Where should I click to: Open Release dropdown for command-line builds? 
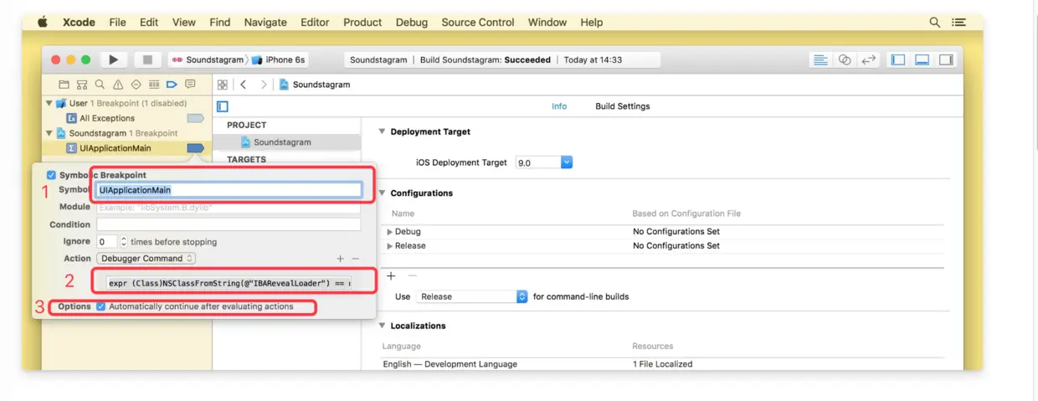(472, 296)
